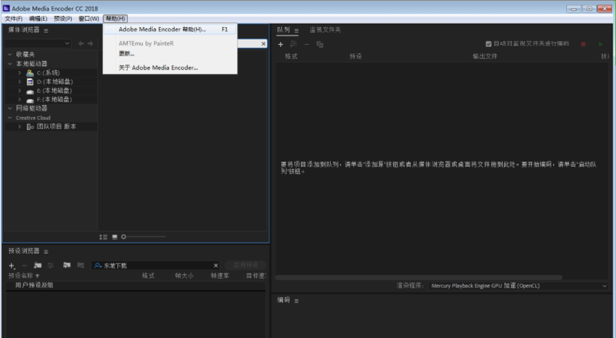Click the forward arrow in media browser

(90, 44)
